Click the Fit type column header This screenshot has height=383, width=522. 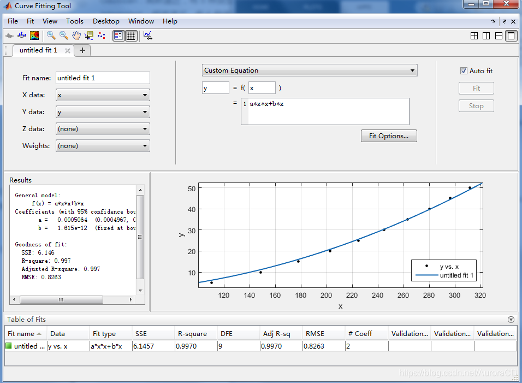pos(111,334)
